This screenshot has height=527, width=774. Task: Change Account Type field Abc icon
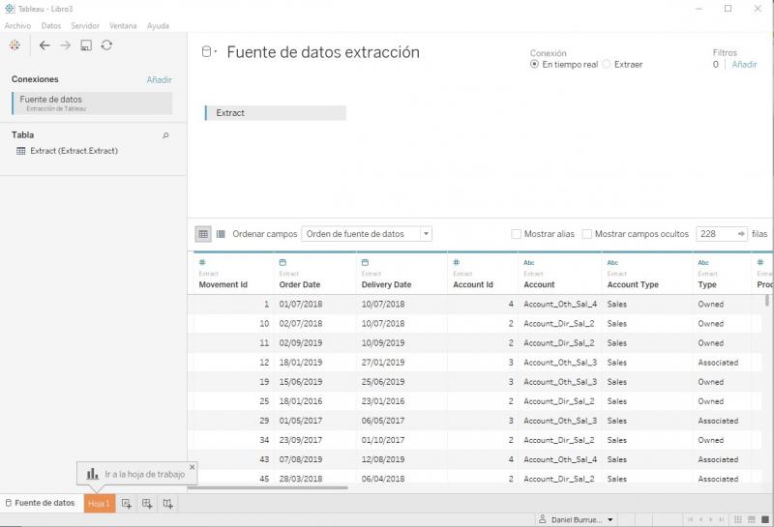tap(612, 262)
